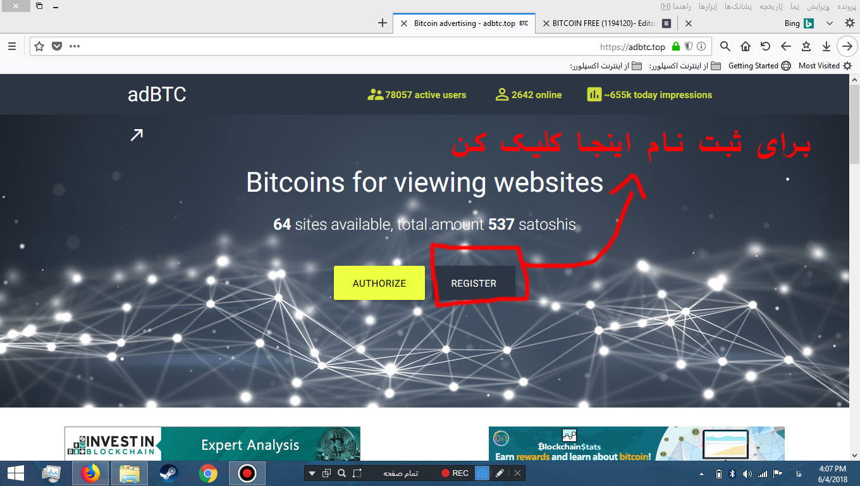This screenshot has width=860, height=486.
Task: Open the پرونده (File) menu
Action: 846,6
